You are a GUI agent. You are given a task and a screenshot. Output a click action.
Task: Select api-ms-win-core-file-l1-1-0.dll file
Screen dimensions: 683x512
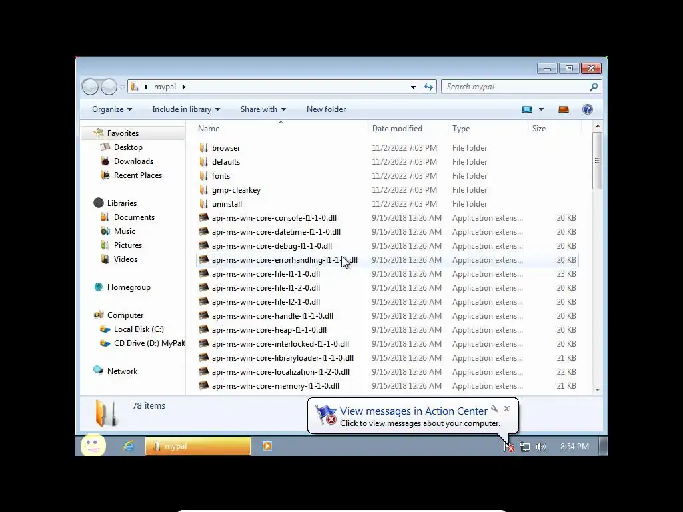click(x=265, y=274)
